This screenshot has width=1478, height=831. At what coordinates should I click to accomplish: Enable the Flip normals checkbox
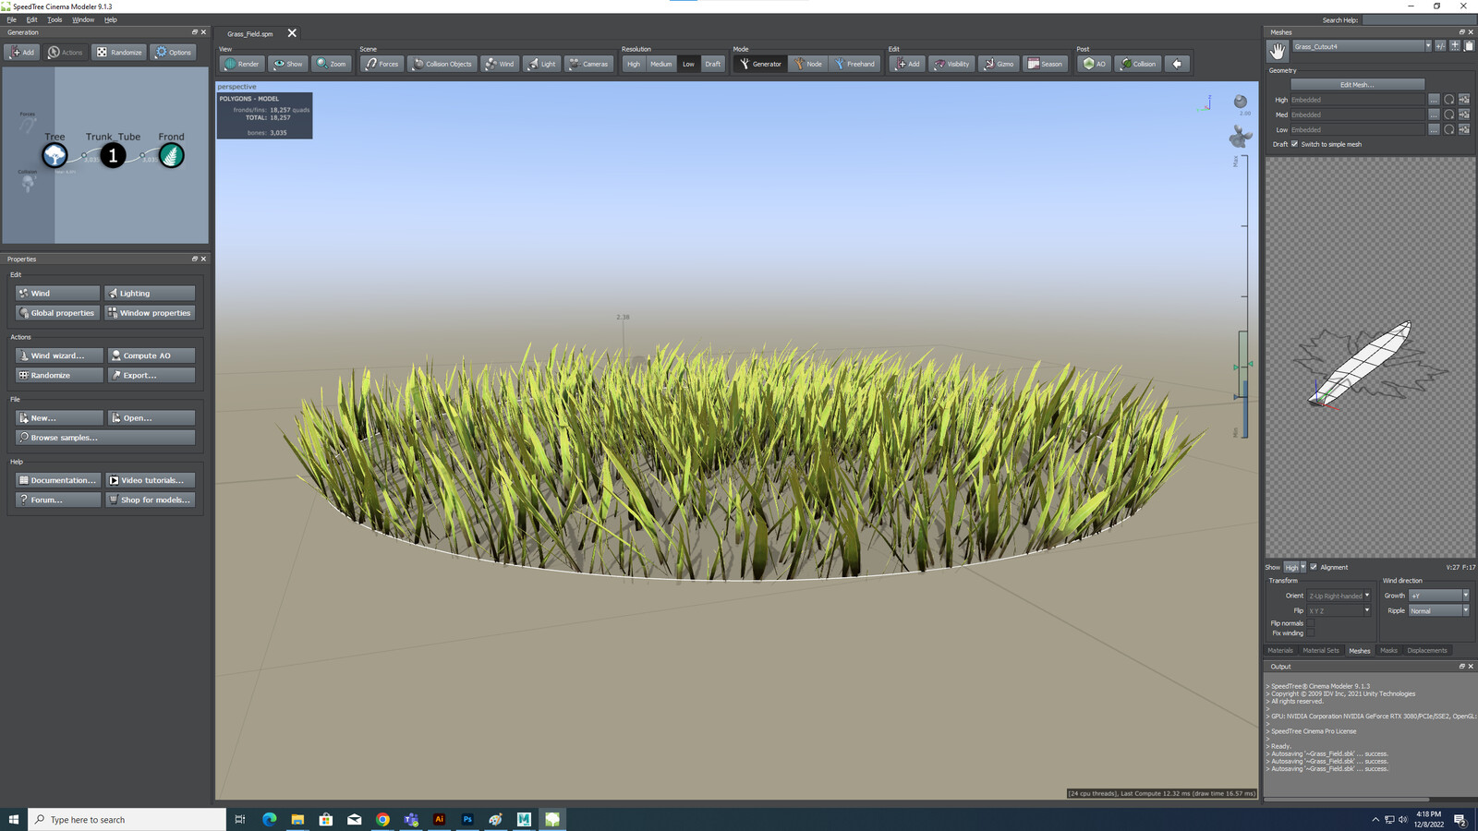click(1310, 623)
